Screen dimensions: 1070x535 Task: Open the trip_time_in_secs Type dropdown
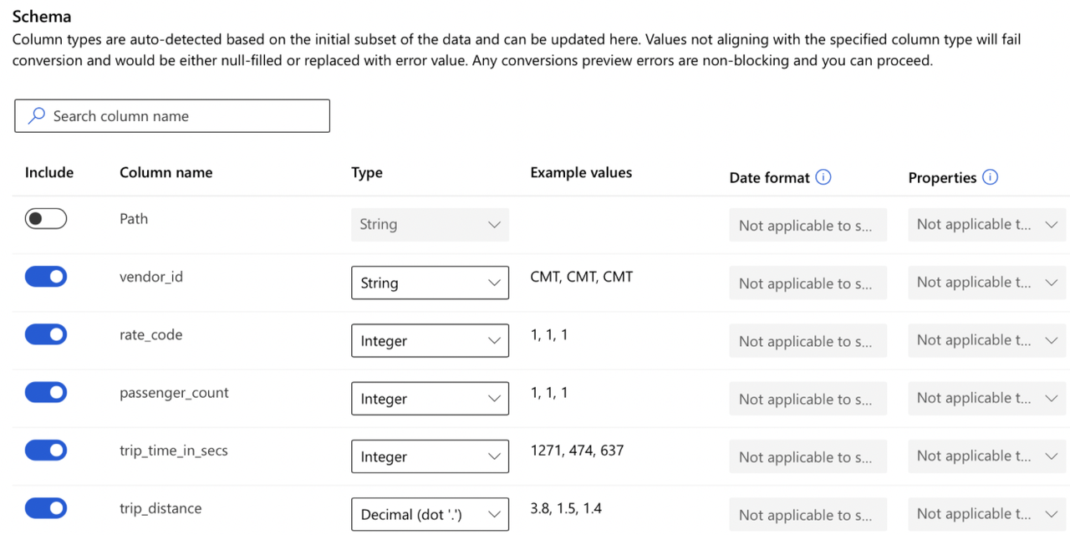pos(430,456)
